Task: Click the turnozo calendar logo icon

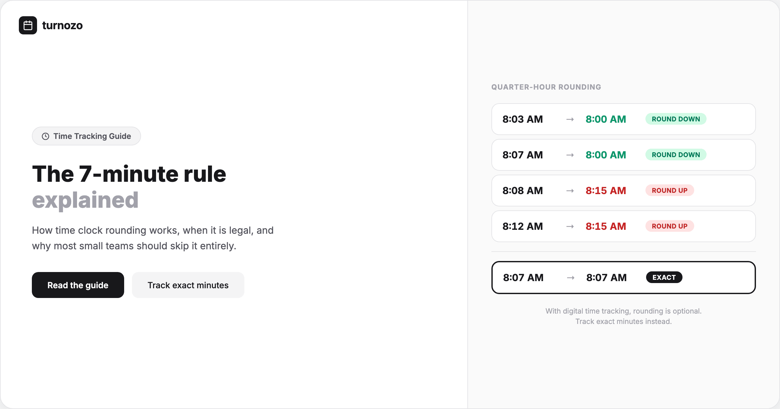Action: click(x=28, y=25)
